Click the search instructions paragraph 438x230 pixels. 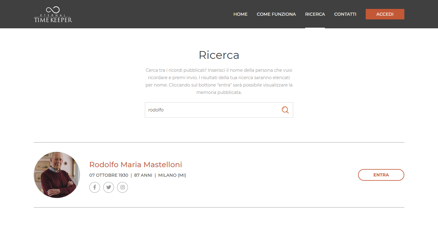tap(219, 81)
